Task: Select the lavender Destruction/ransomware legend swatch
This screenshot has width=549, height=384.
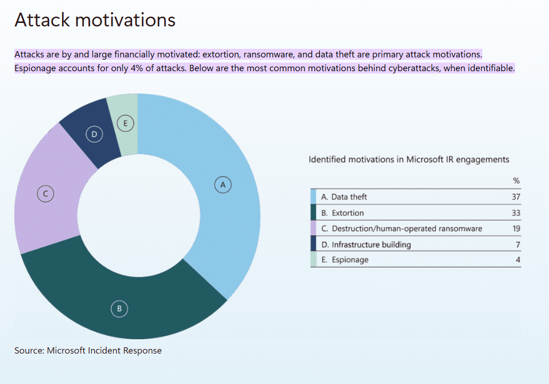Action: [x=314, y=228]
